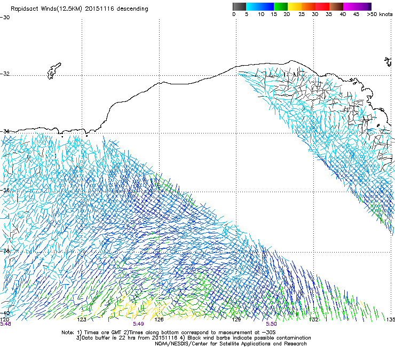Click the 123 longitude label
This screenshot has height=347, width=395.
82,320
